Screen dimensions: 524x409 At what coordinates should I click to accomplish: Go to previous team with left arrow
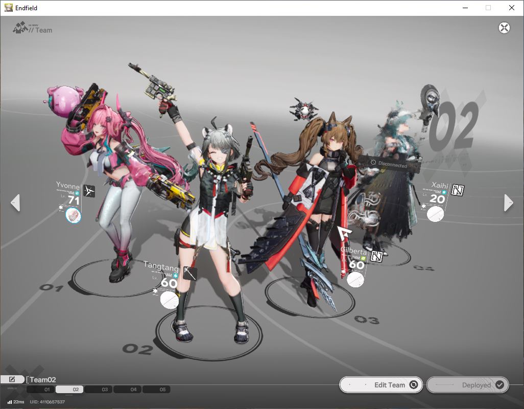click(x=15, y=202)
